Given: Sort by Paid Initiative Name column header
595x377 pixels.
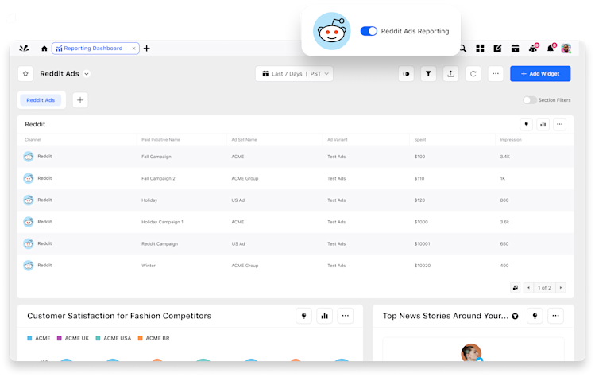Looking at the screenshot, I should [x=161, y=140].
